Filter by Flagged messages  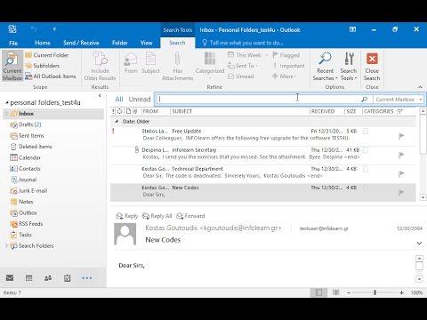pos(286,55)
